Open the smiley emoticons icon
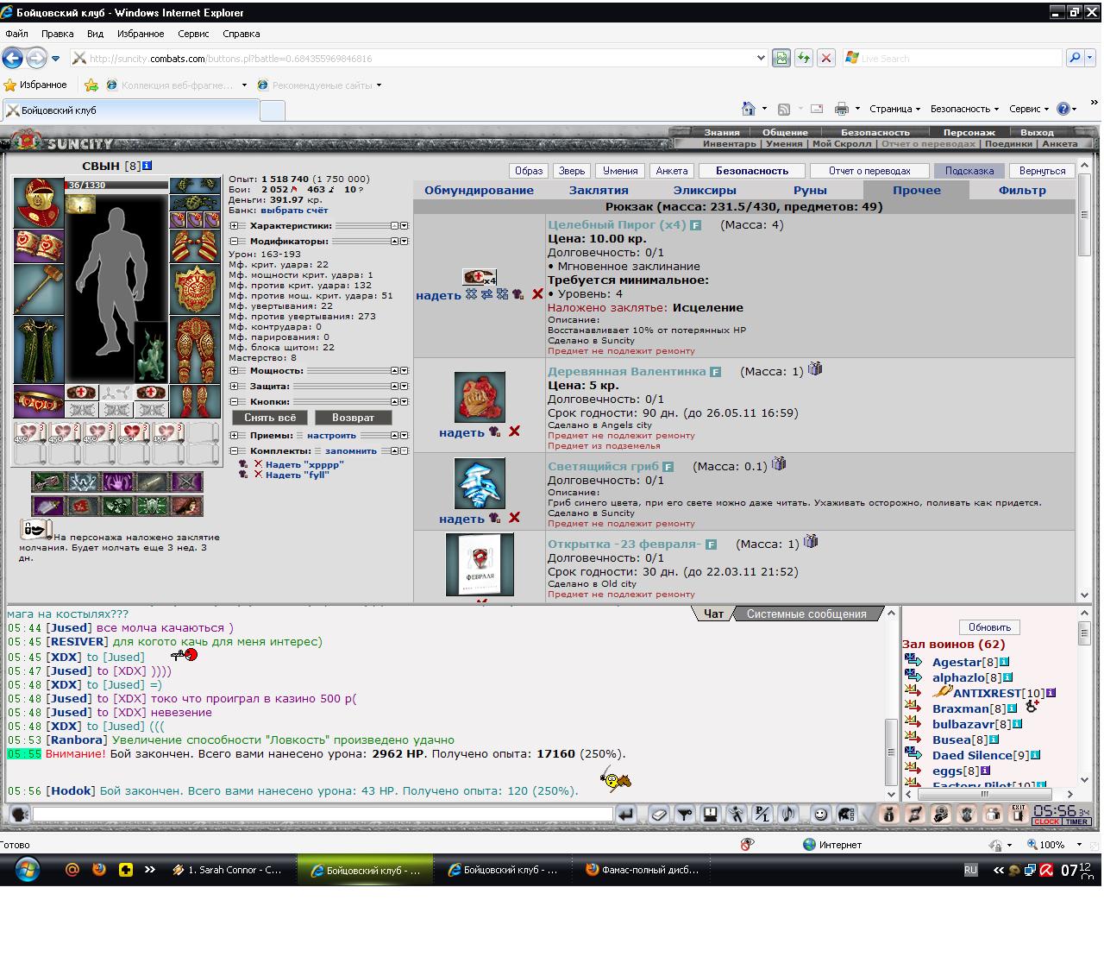Screen dimensions: 1104x963 point(820,814)
